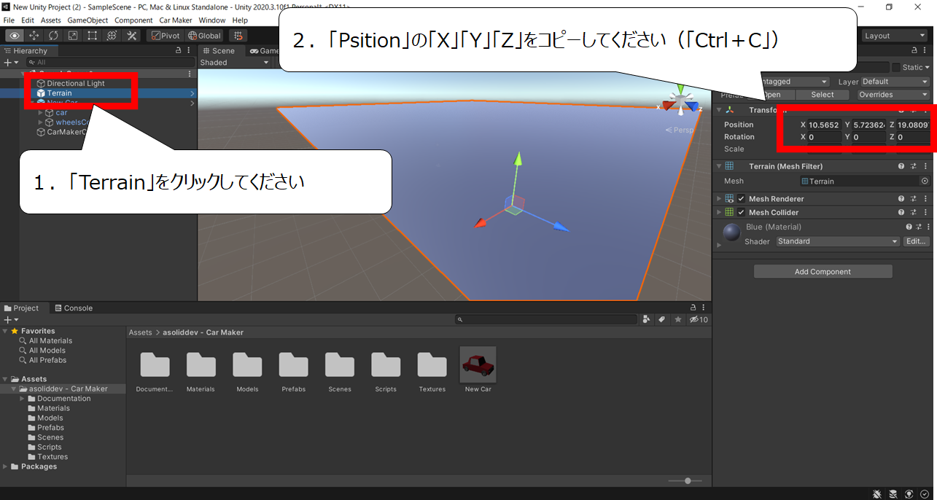
Task: Open the File menu
Action: [x=9, y=20]
